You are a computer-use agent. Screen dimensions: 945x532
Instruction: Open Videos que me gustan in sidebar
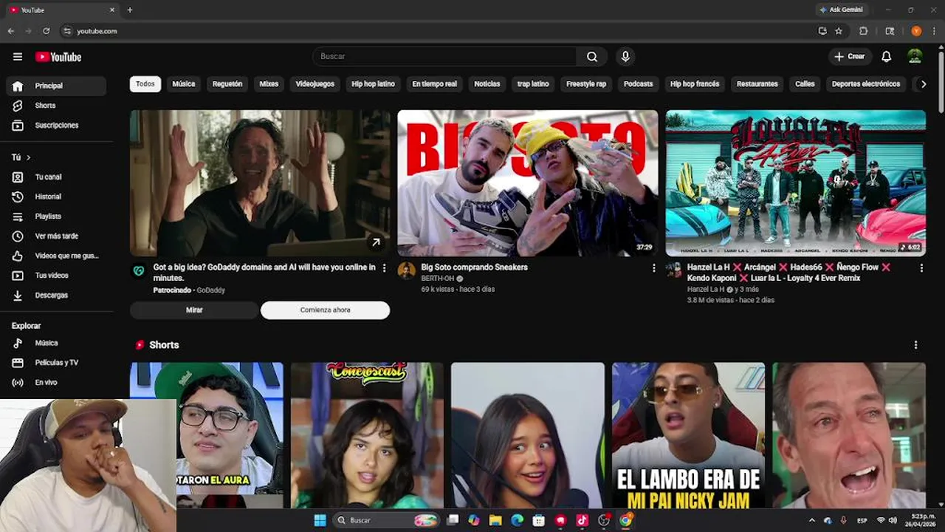pyautogui.click(x=56, y=256)
